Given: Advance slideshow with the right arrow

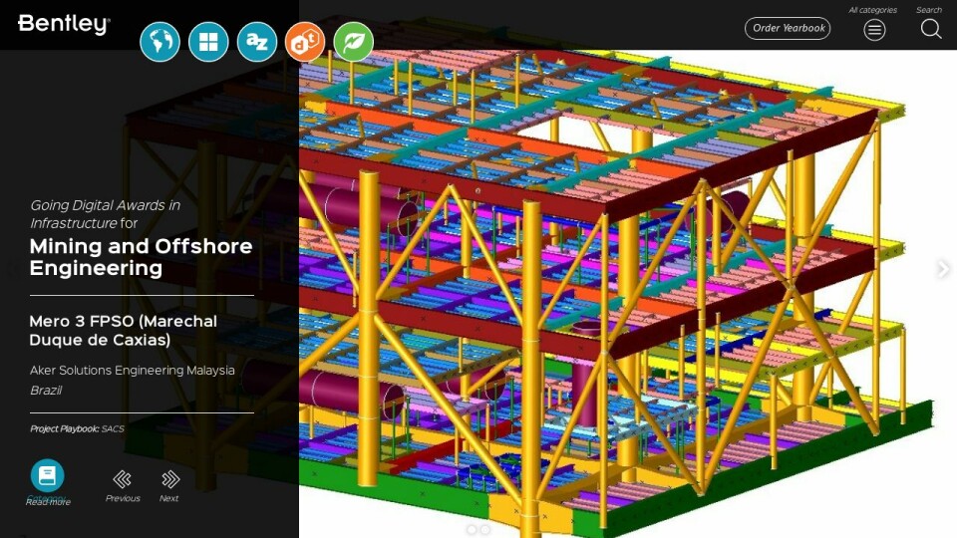Looking at the screenshot, I should (944, 269).
